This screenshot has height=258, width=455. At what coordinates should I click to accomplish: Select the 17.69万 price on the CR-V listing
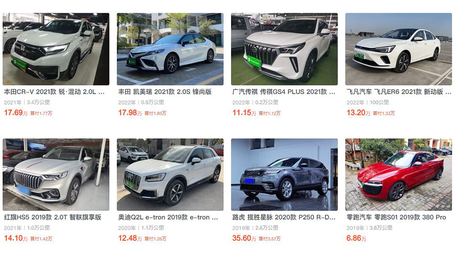(16, 113)
